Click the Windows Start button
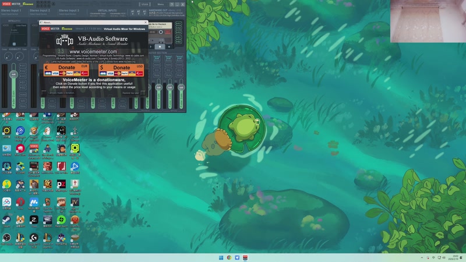 click(x=221, y=257)
